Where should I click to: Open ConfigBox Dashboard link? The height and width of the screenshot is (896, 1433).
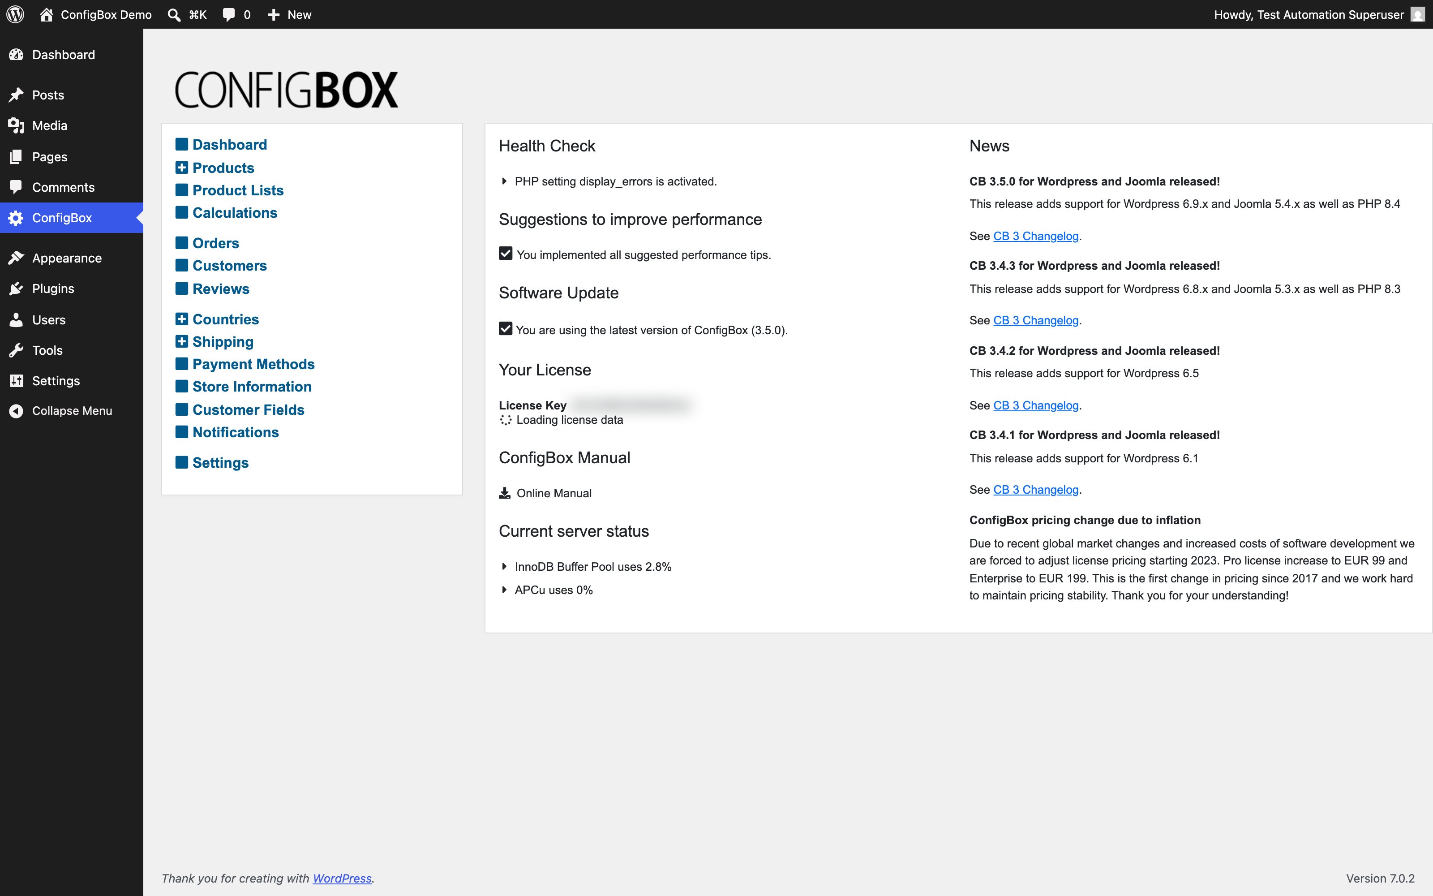230,145
